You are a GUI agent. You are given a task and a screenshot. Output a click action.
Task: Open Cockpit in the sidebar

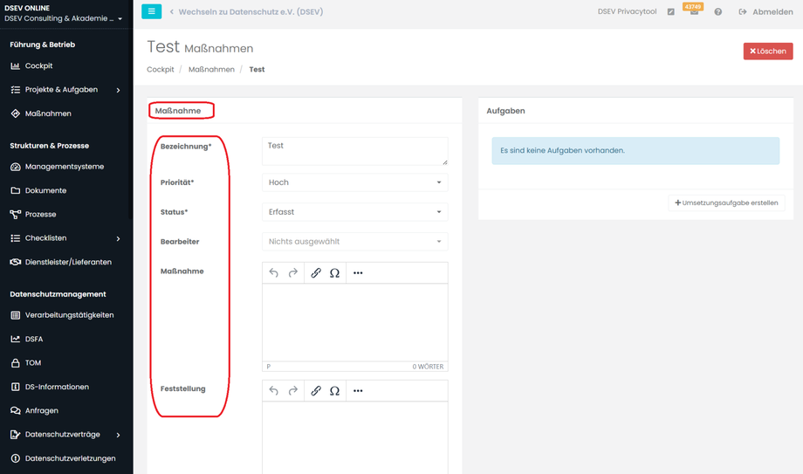38,66
